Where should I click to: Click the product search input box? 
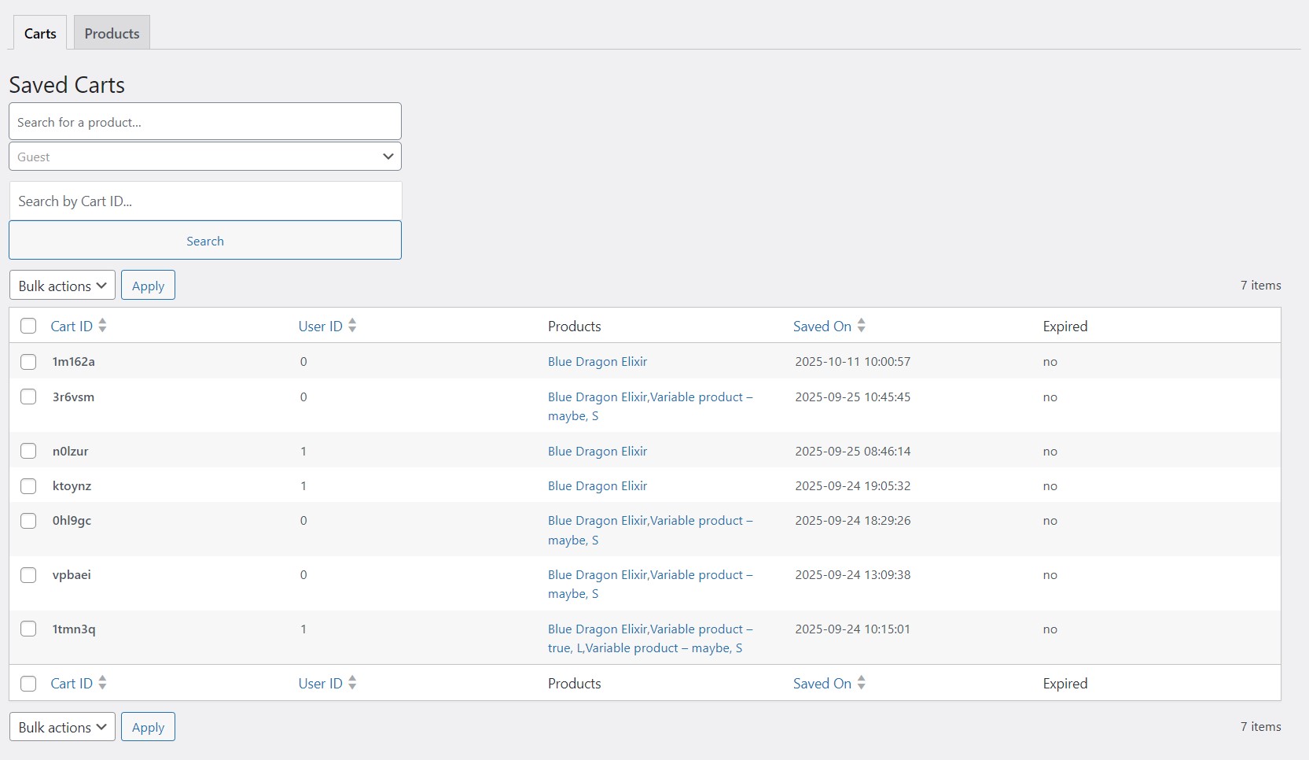(x=204, y=121)
